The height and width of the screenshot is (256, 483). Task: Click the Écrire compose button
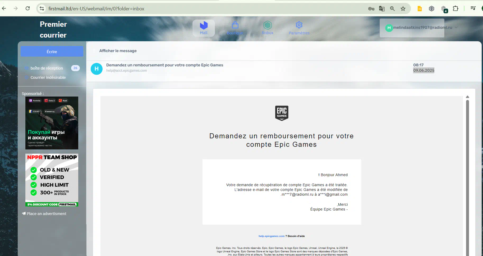click(52, 51)
